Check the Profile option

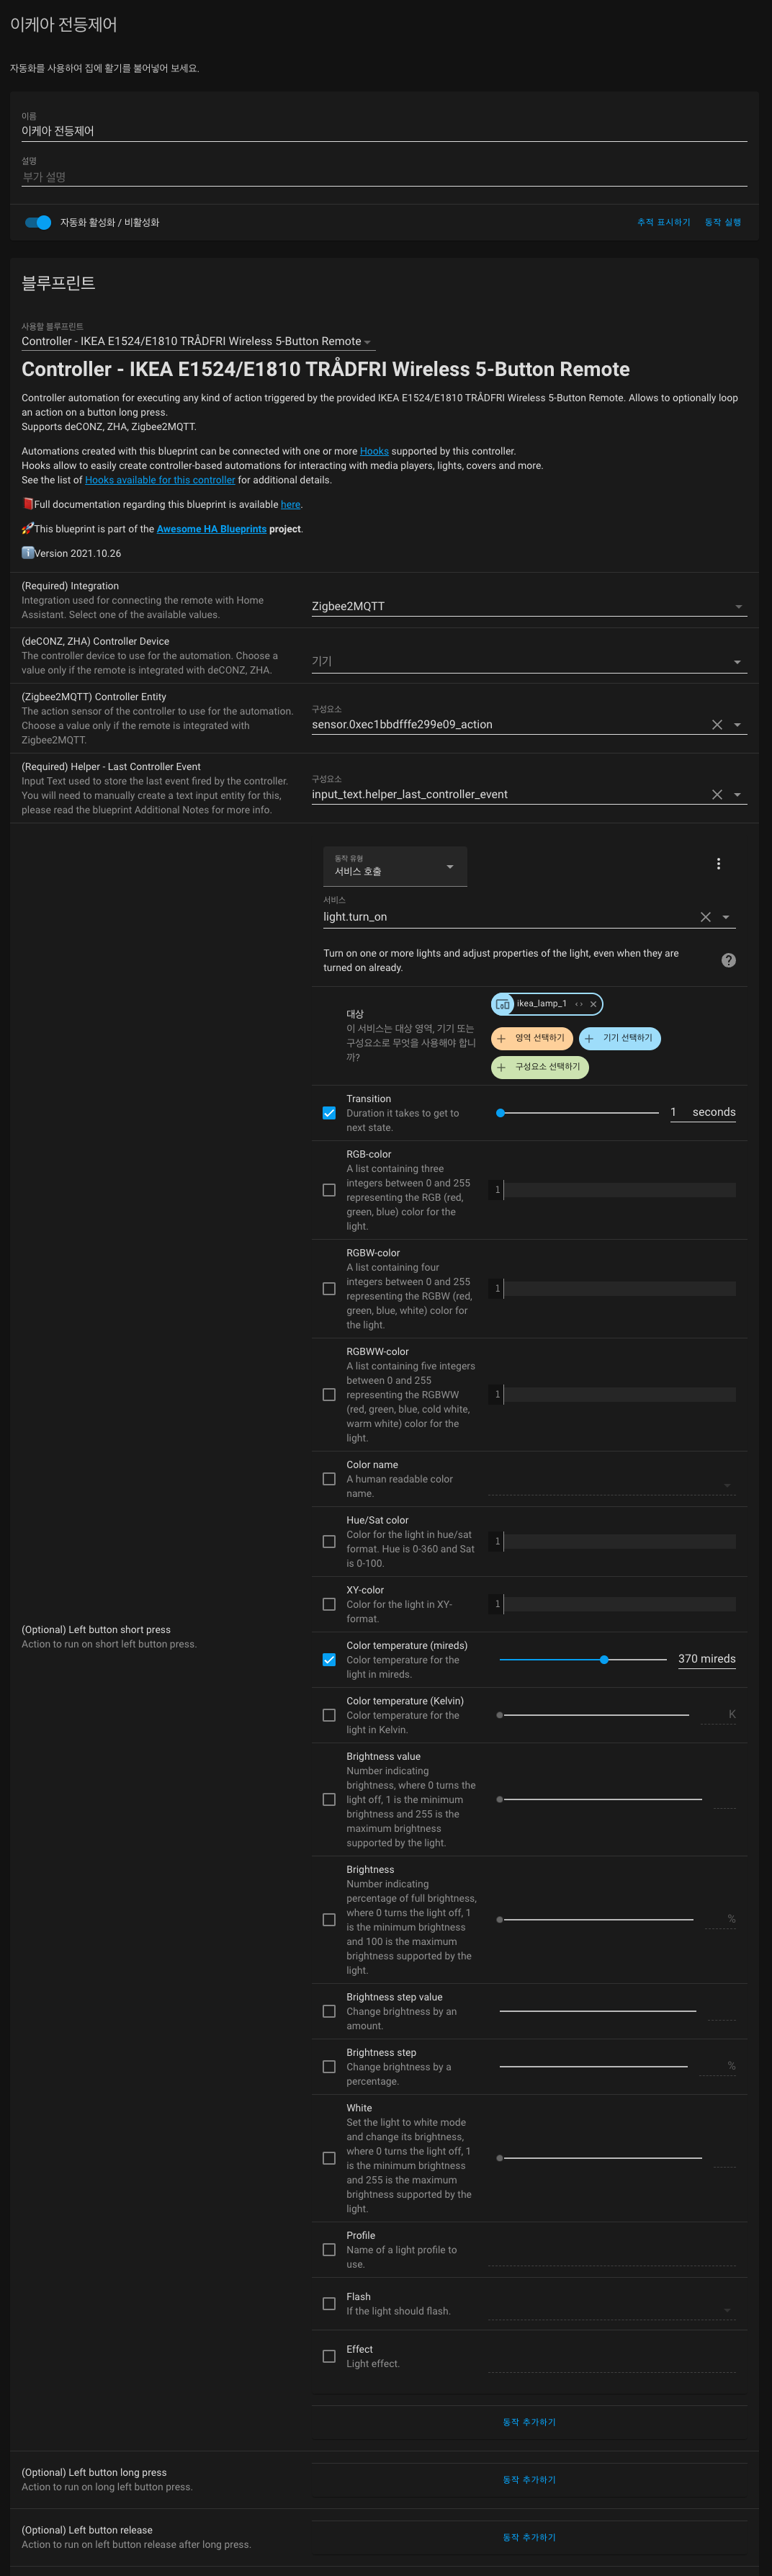[329, 2250]
